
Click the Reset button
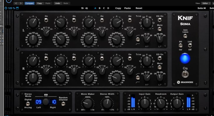click(x=139, y=8)
